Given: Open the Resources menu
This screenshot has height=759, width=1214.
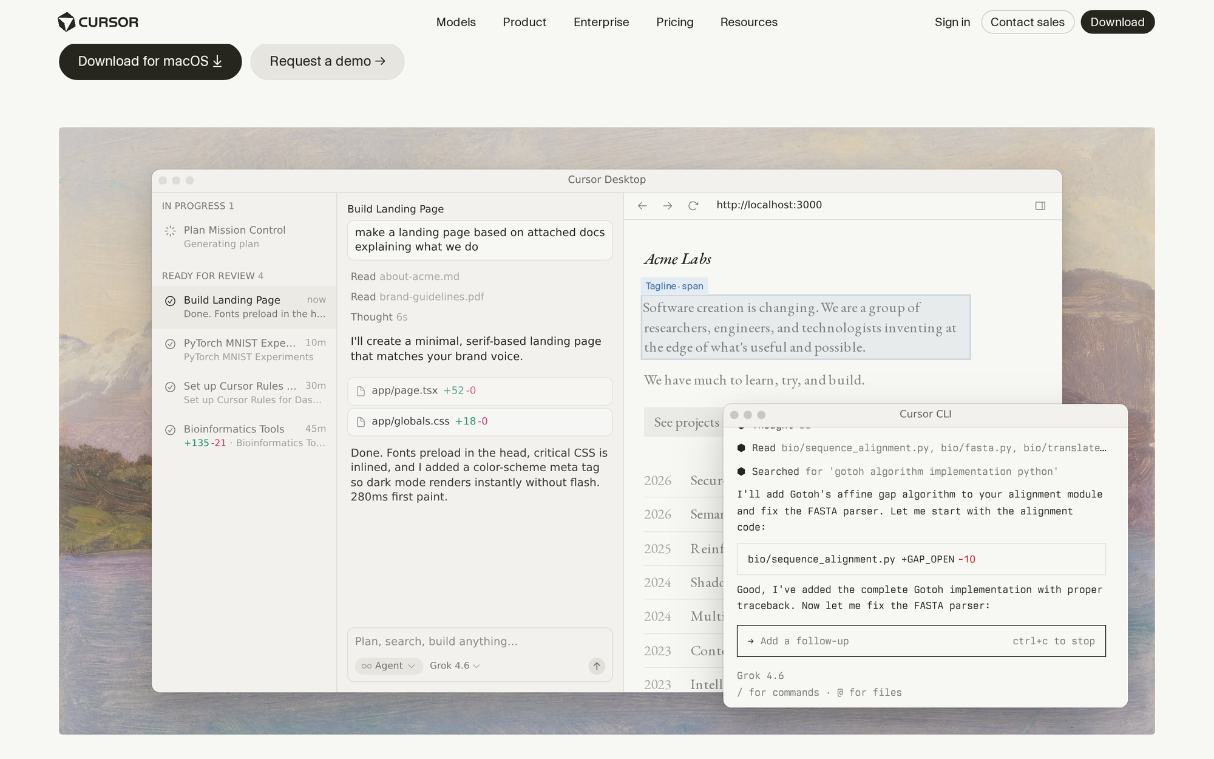Looking at the screenshot, I should pyautogui.click(x=748, y=22).
